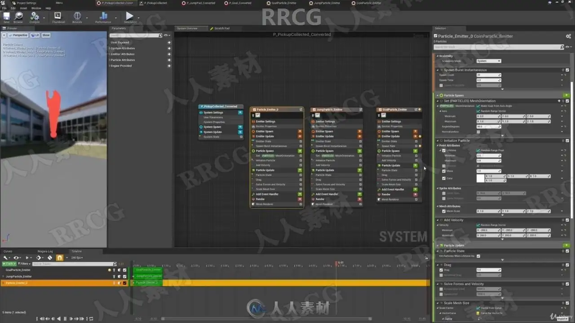Toggle Kill Particles When Lifetime checkbox
Viewport: 575px width, 323px height.
[x=478, y=256]
